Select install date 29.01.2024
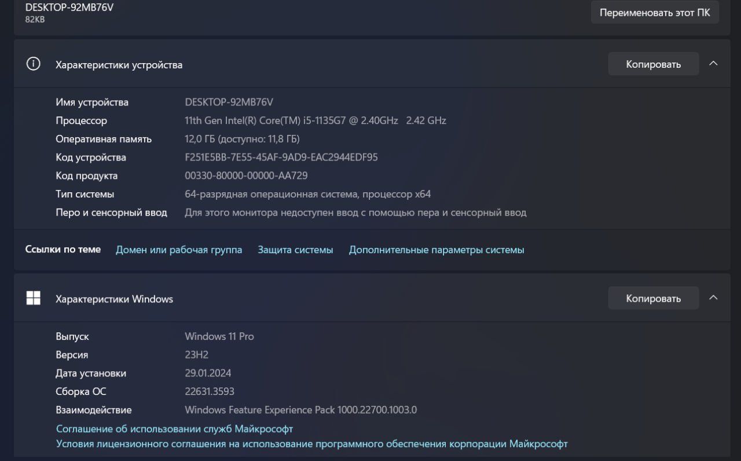This screenshot has width=741, height=461. [208, 373]
